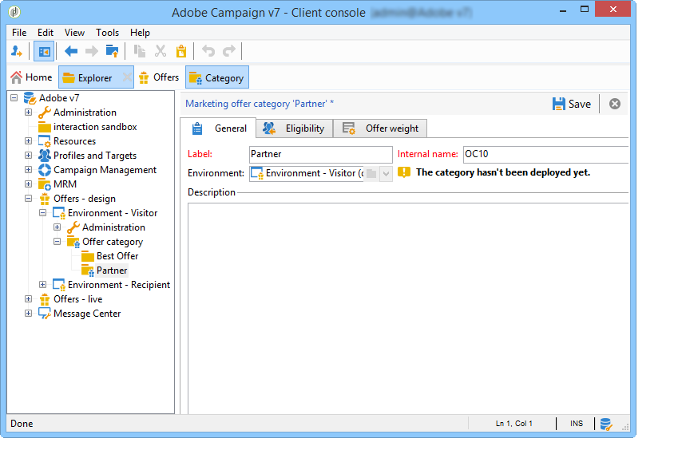Open the Tools menu
674x466 pixels.
tap(107, 33)
